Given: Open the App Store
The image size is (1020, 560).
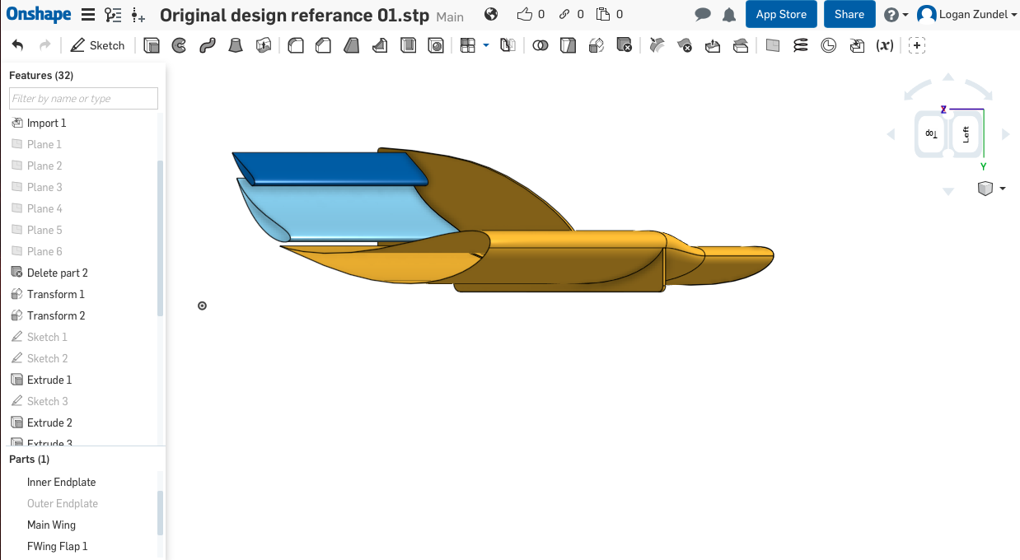Looking at the screenshot, I should (782, 14).
